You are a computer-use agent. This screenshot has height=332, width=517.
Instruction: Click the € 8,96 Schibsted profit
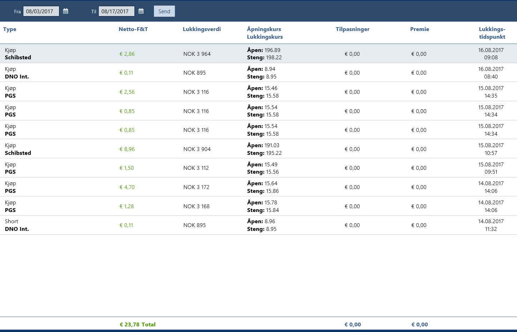(127, 149)
